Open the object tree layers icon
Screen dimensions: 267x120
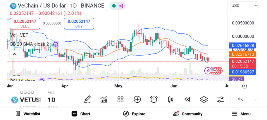204,99
